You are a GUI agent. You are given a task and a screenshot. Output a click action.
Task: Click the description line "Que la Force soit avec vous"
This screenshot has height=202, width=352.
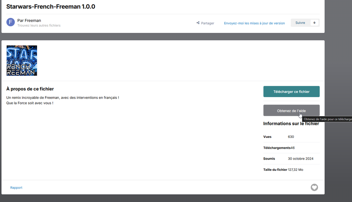point(30,103)
